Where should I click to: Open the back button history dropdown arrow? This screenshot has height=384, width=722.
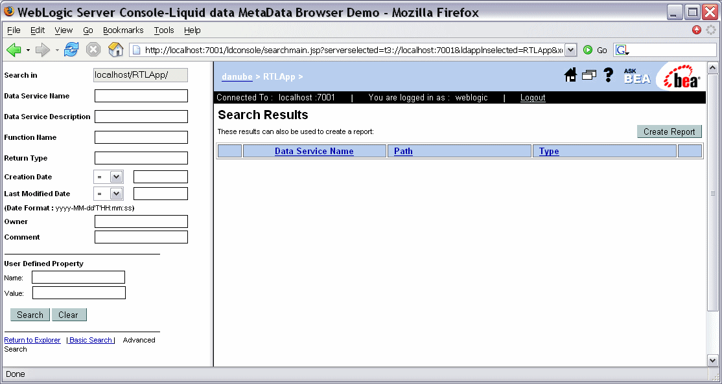pos(28,50)
